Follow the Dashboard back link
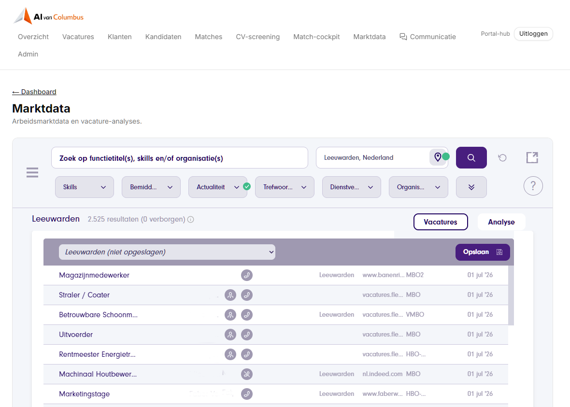570x407 pixels. pos(34,92)
